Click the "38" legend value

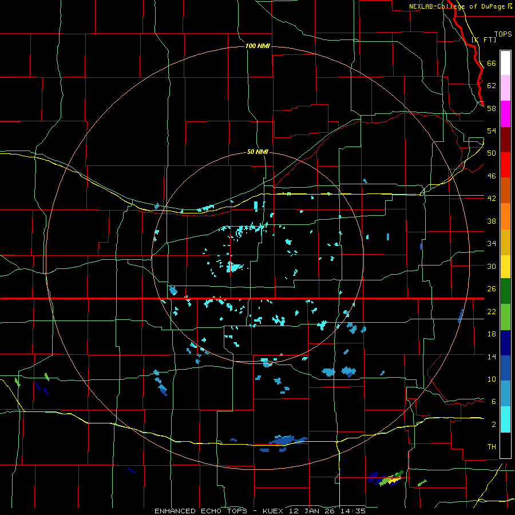click(492, 221)
